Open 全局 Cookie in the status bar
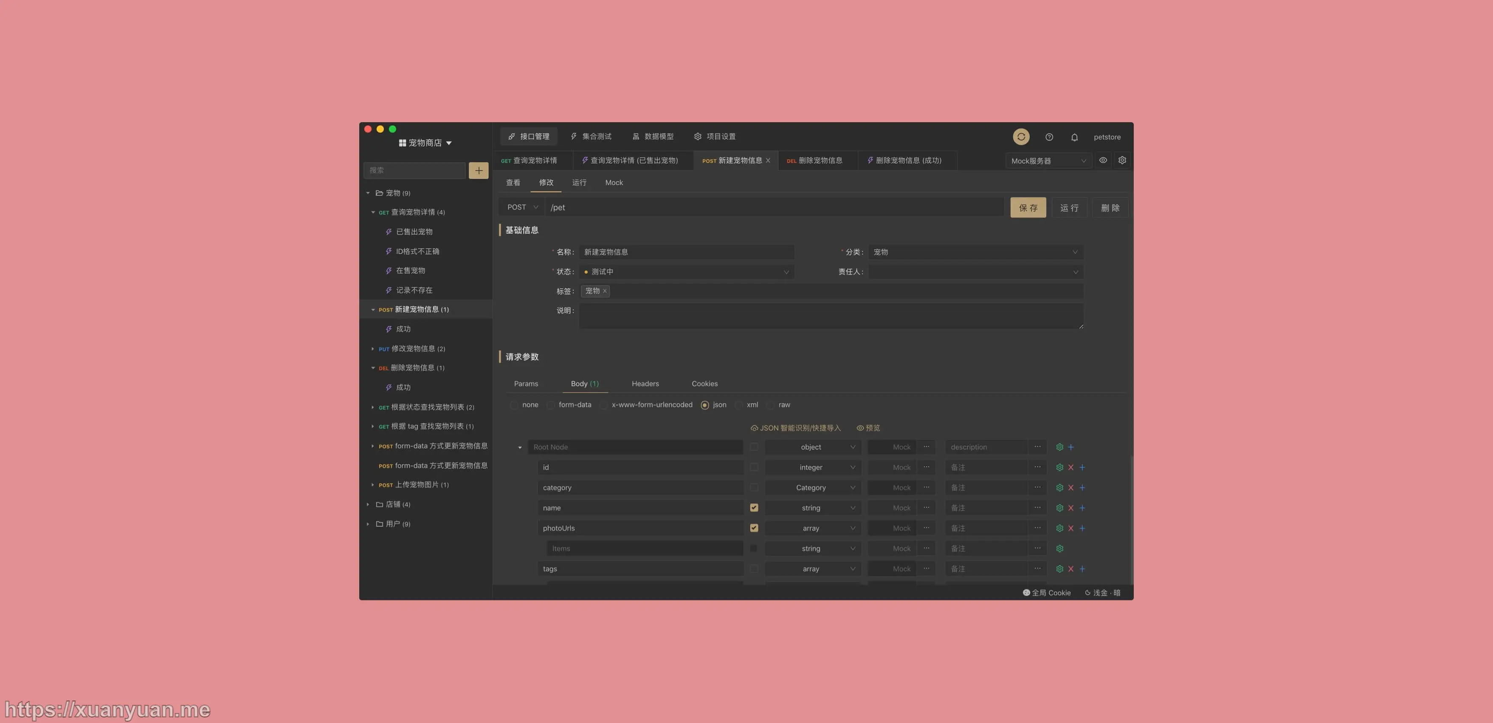The height and width of the screenshot is (723, 1493). [1047, 593]
